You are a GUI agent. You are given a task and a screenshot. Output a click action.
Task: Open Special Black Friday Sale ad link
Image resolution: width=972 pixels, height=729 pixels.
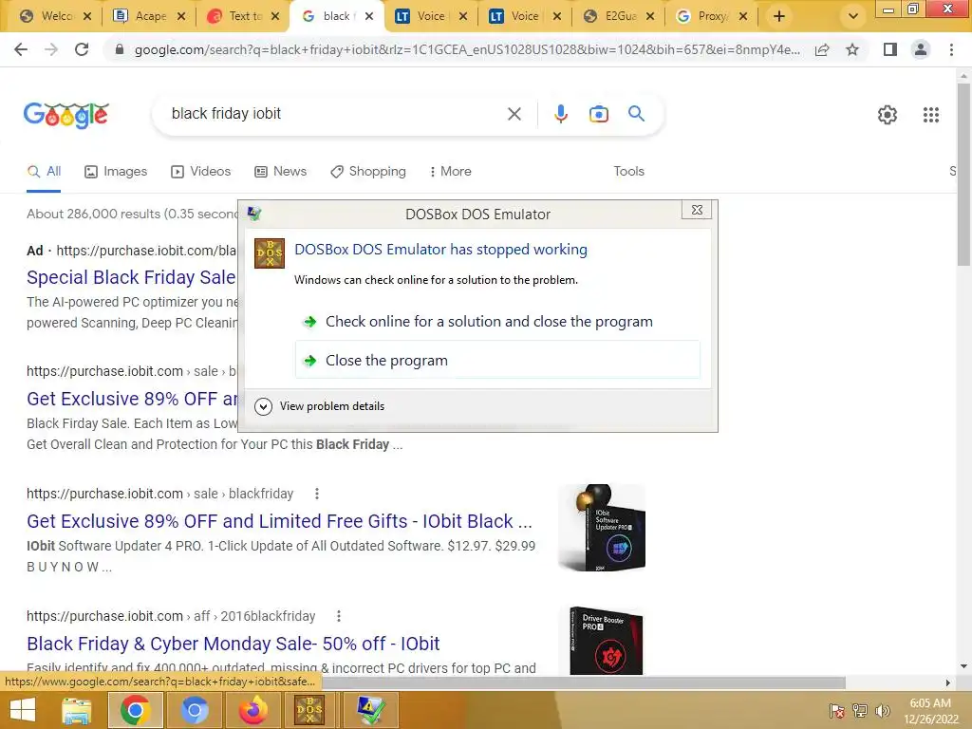tap(131, 277)
